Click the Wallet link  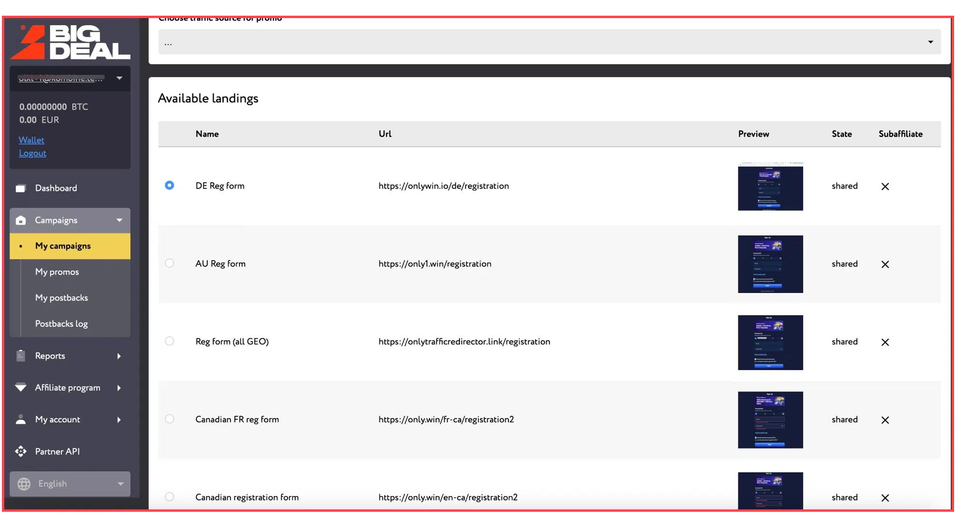coord(31,140)
